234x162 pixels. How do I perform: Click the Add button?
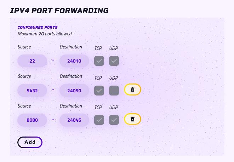(x=30, y=142)
